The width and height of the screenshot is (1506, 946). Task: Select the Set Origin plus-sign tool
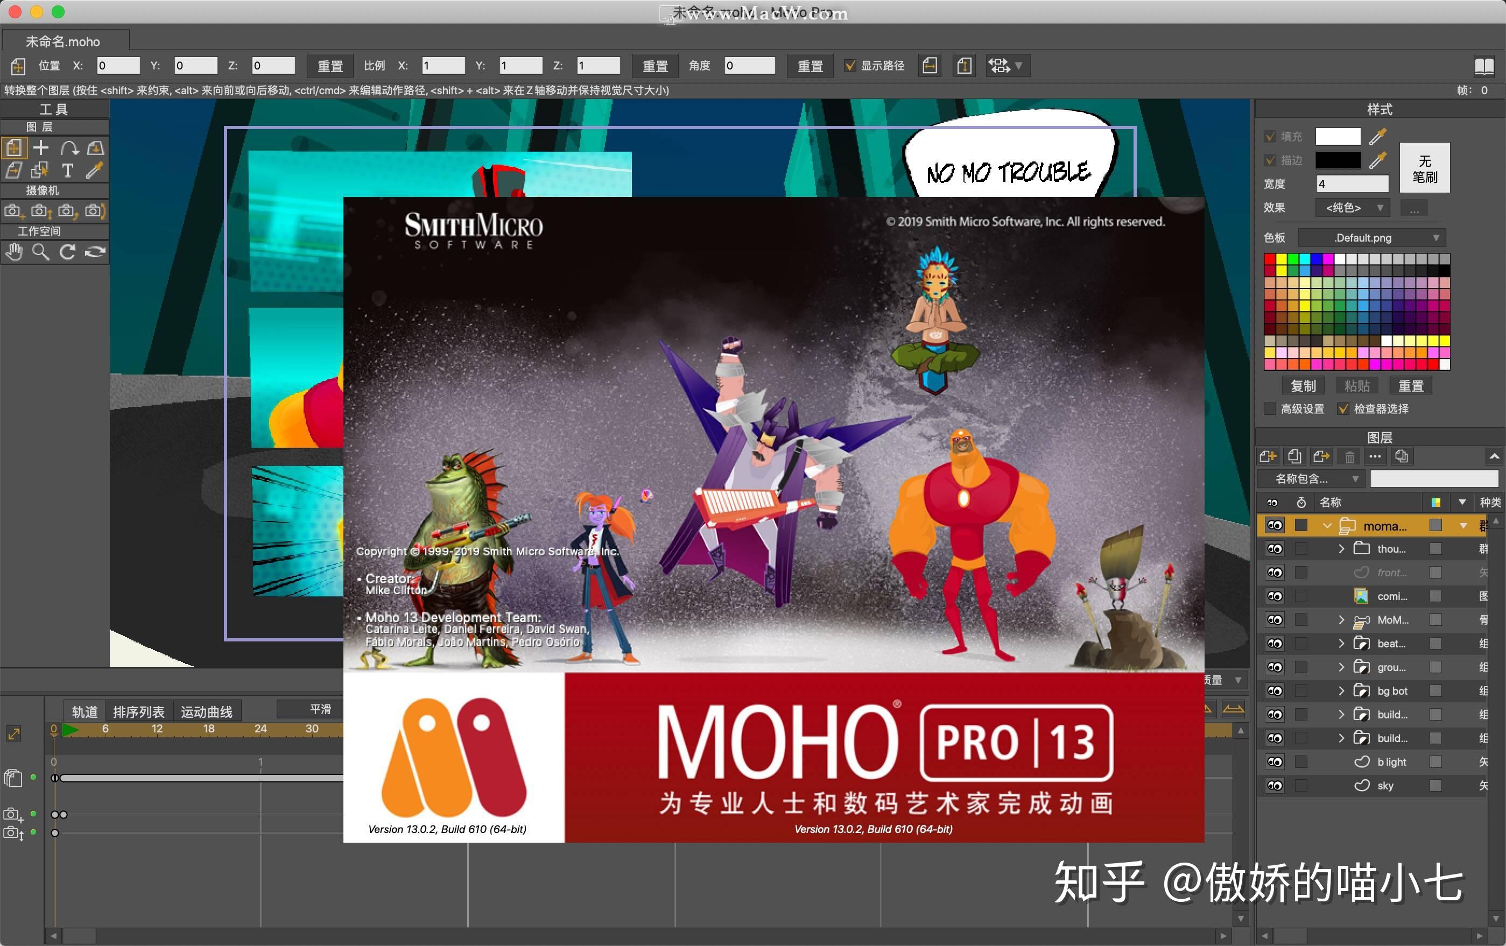tap(41, 148)
